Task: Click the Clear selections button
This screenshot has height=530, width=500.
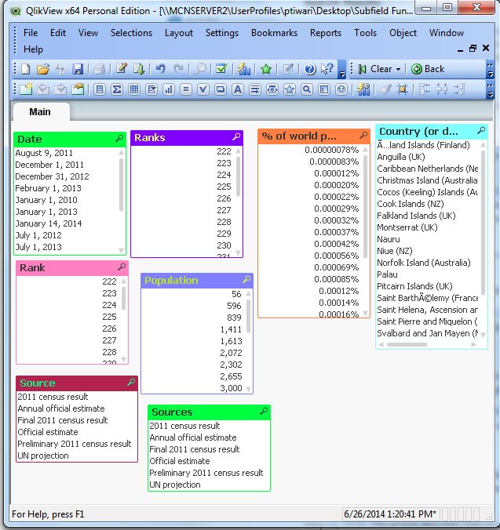Action: [375, 69]
